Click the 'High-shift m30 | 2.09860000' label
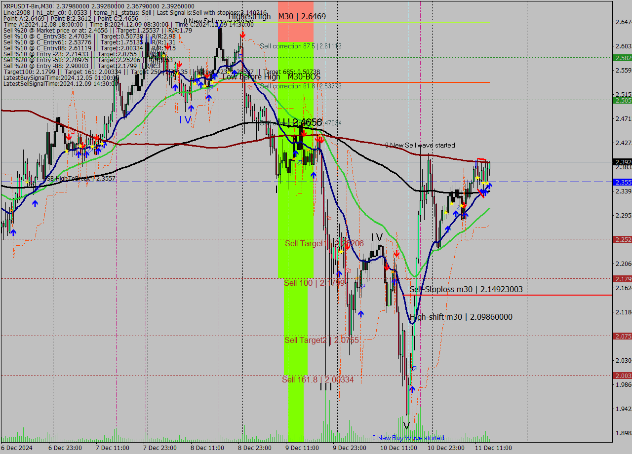The height and width of the screenshot is (454, 632). click(x=461, y=317)
